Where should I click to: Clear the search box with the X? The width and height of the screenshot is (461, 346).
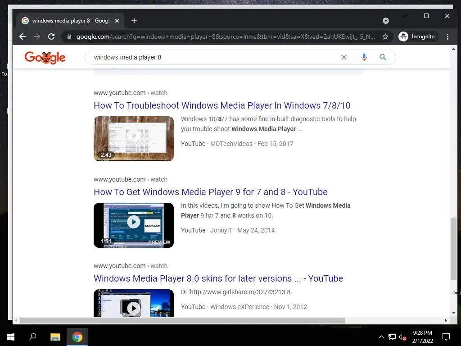pos(343,57)
